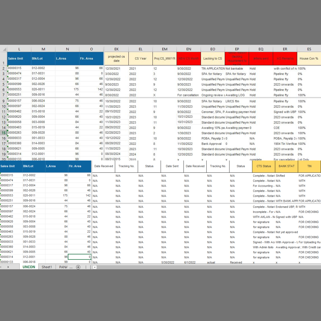Click the 'TIN APPLICATION' cell

click(213, 69)
